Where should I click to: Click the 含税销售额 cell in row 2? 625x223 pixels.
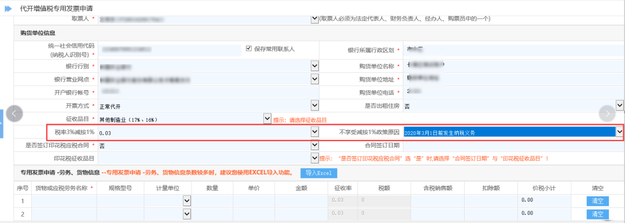437,214
